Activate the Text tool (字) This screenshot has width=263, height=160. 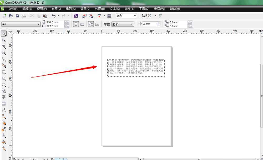[4, 97]
